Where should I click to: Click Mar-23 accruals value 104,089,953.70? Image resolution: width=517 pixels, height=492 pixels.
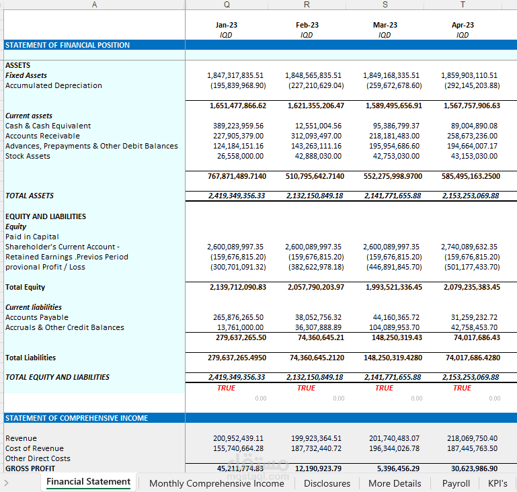(394, 327)
